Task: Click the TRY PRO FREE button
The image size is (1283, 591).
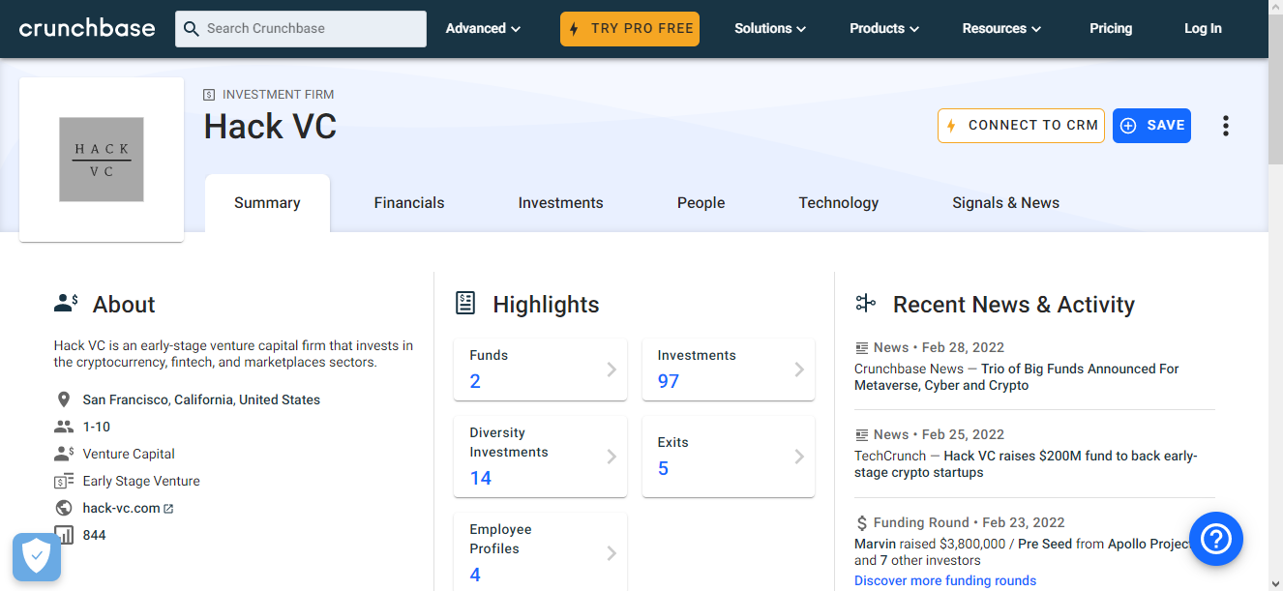Action: 630,29
